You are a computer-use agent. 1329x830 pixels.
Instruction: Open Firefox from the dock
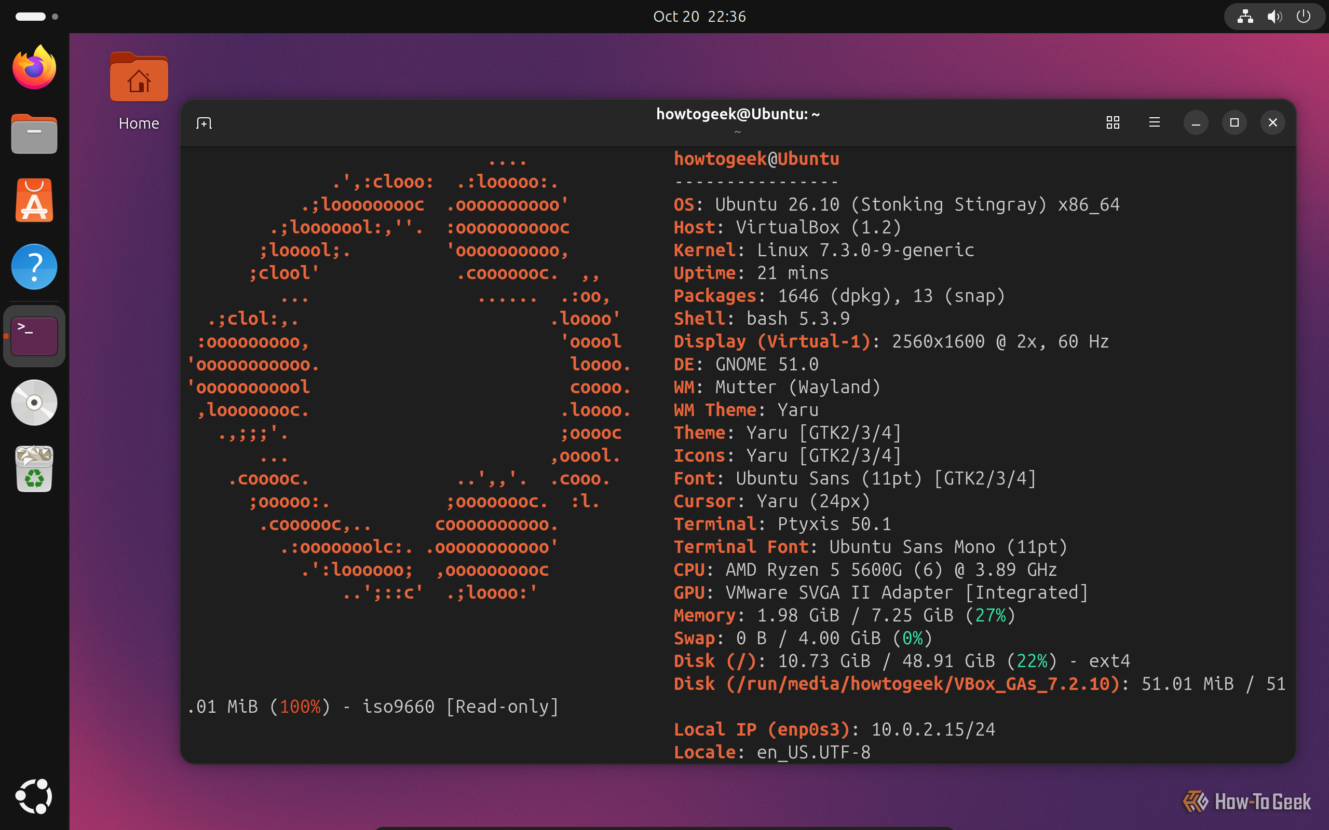(34, 67)
